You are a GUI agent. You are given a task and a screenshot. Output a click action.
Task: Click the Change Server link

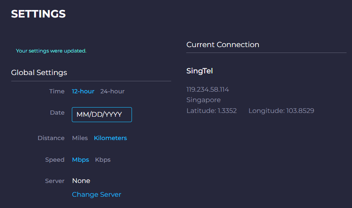pyautogui.click(x=96, y=194)
